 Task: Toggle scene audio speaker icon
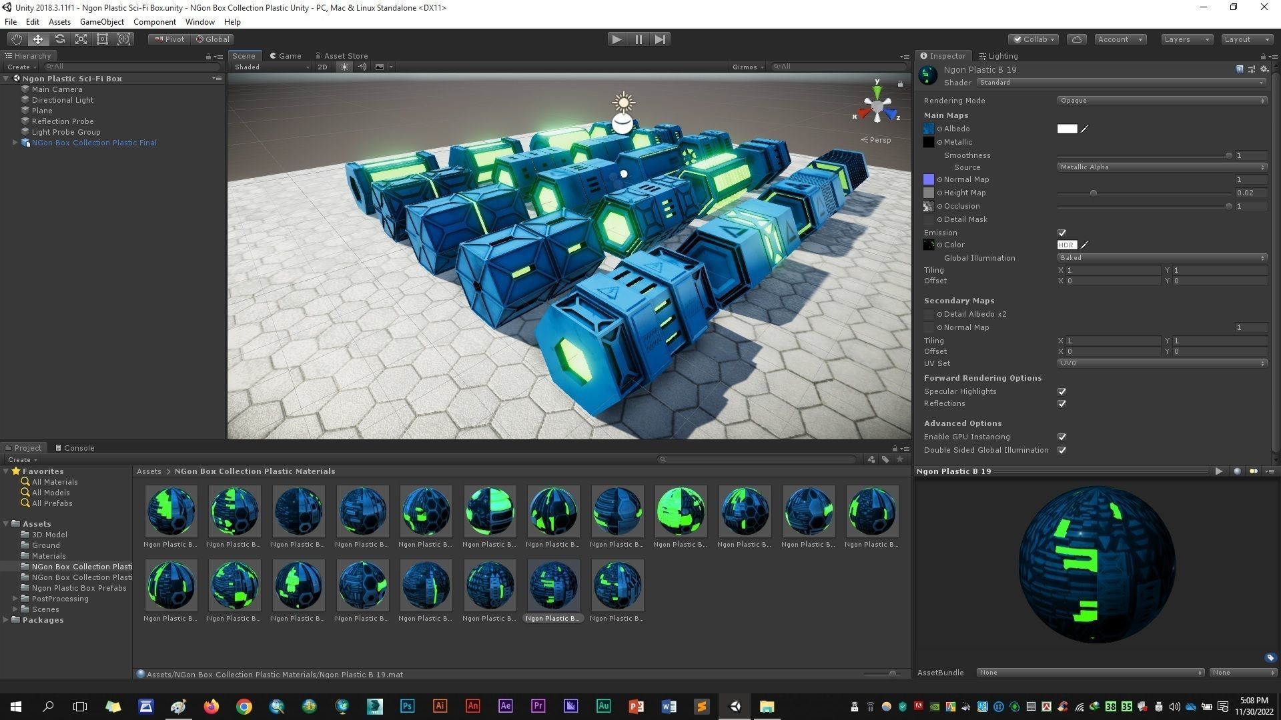click(362, 67)
